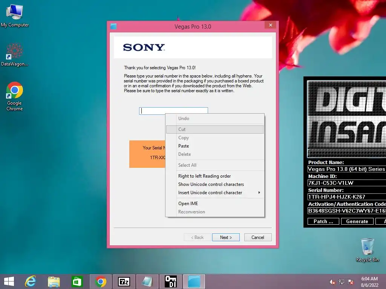Viewport: 386px width, 289px height.
Task: Choose Select All in context menu
Action: pos(214,165)
